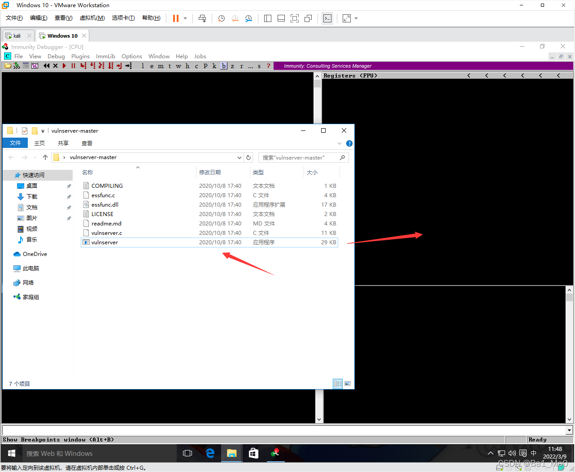Open 此电脑 in navigation pane
Image resolution: width=575 pixels, height=472 pixels.
coord(31,268)
